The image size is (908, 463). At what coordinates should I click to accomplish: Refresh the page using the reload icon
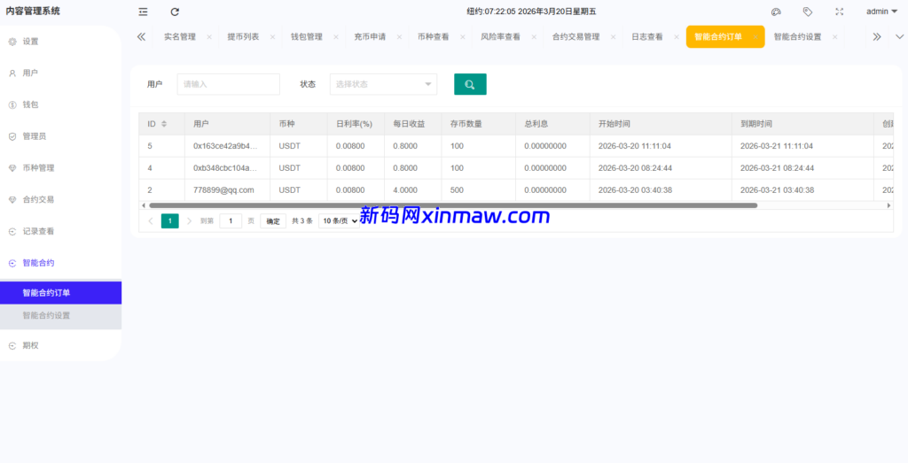(x=175, y=12)
